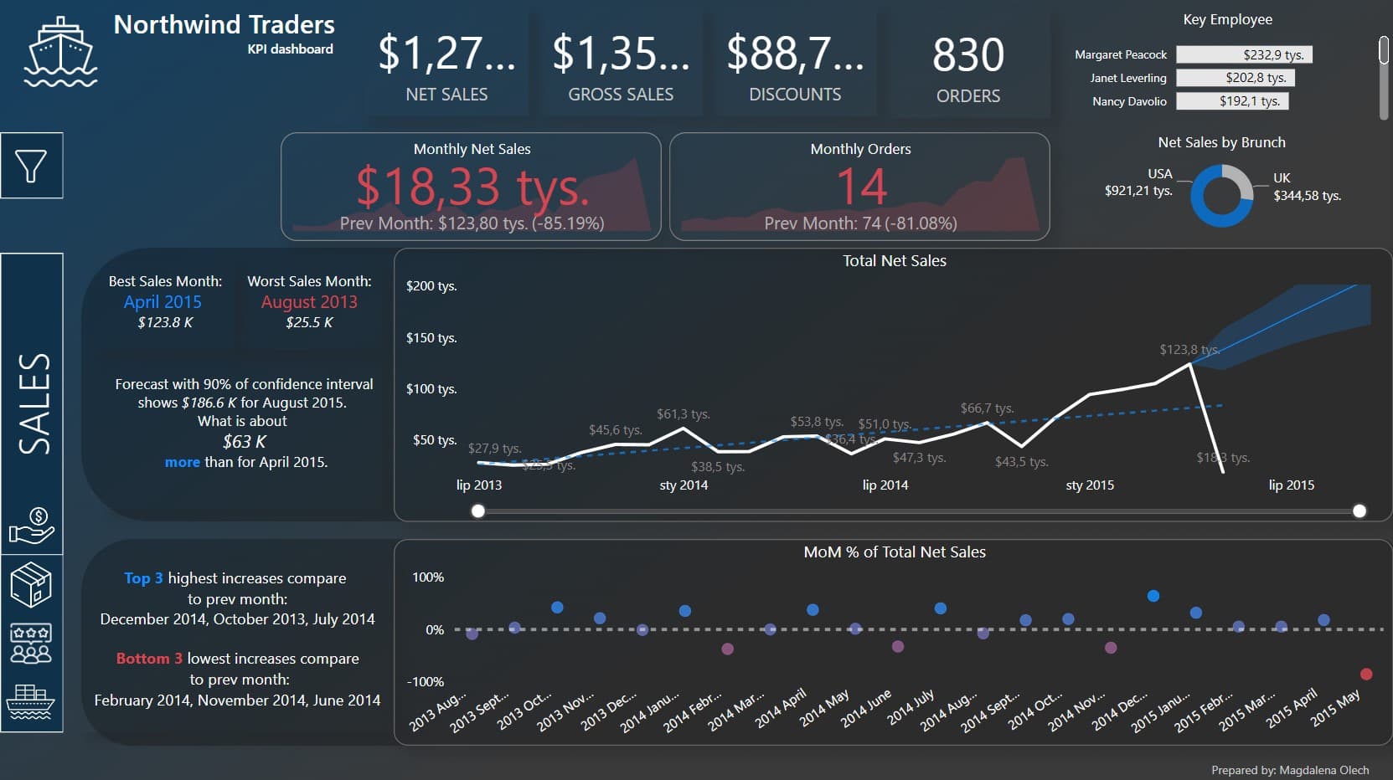Click the $123,8 tys. peak label
This screenshot has width=1393, height=780.
click(1189, 349)
